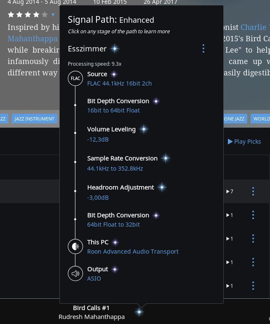This screenshot has width=270, height=324.
Task: Click the Play Picks button
Action: click(x=244, y=142)
